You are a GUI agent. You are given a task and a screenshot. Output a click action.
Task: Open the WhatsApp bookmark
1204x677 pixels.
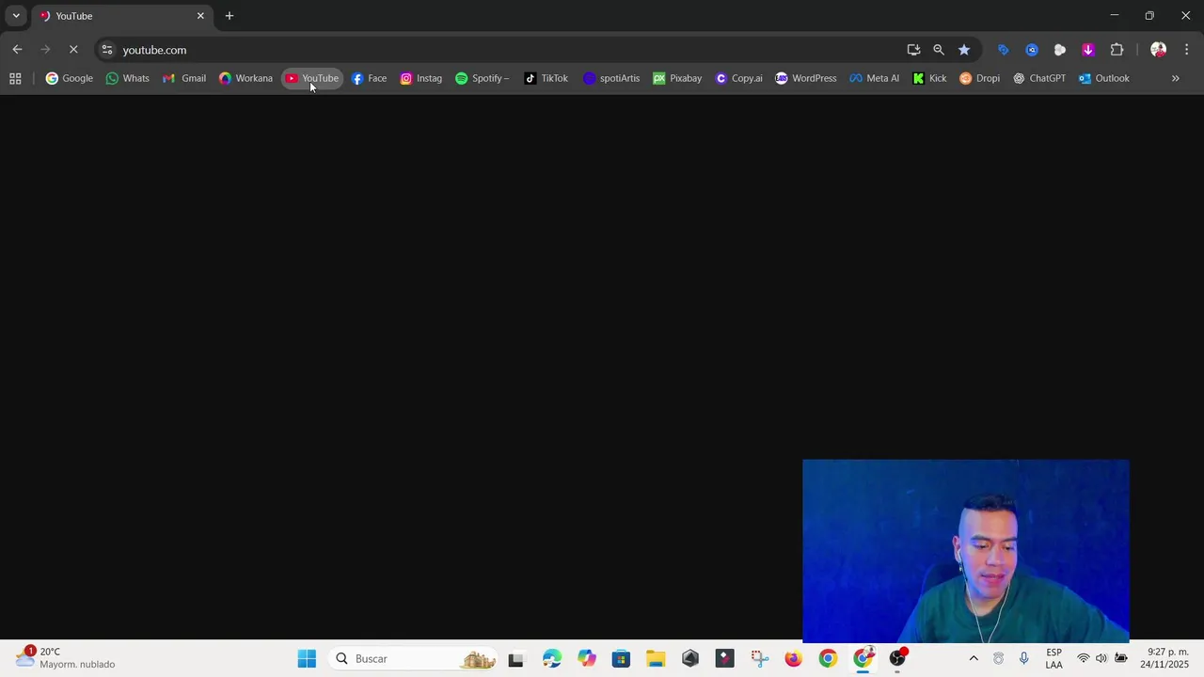[x=128, y=78]
